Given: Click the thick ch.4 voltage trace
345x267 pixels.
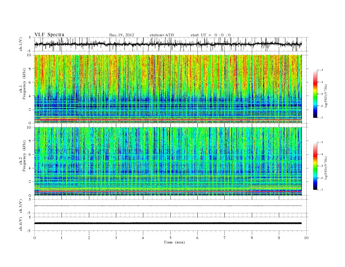Looking at the screenshot, I should (x=168, y=223).
